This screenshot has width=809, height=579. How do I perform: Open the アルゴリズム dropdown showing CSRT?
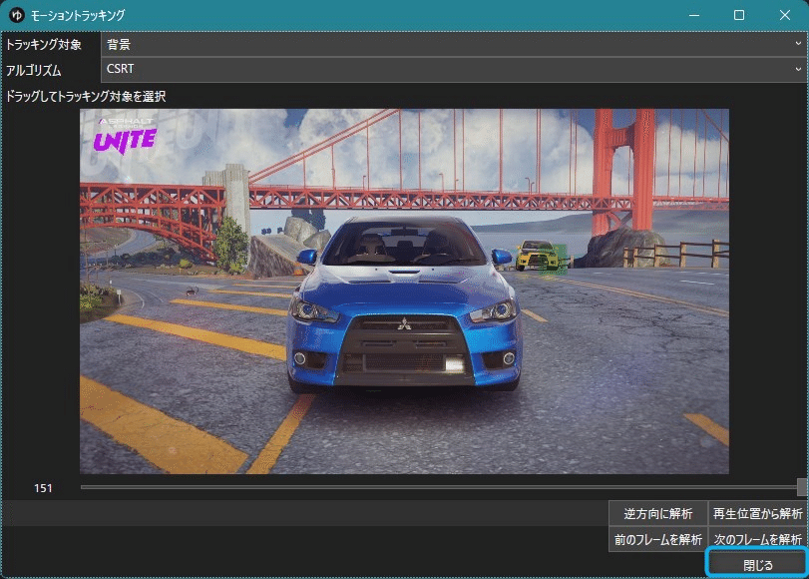pos(454,69)
